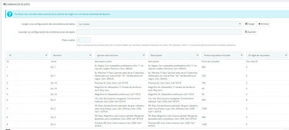Click the price value 1400

point(204,125)
